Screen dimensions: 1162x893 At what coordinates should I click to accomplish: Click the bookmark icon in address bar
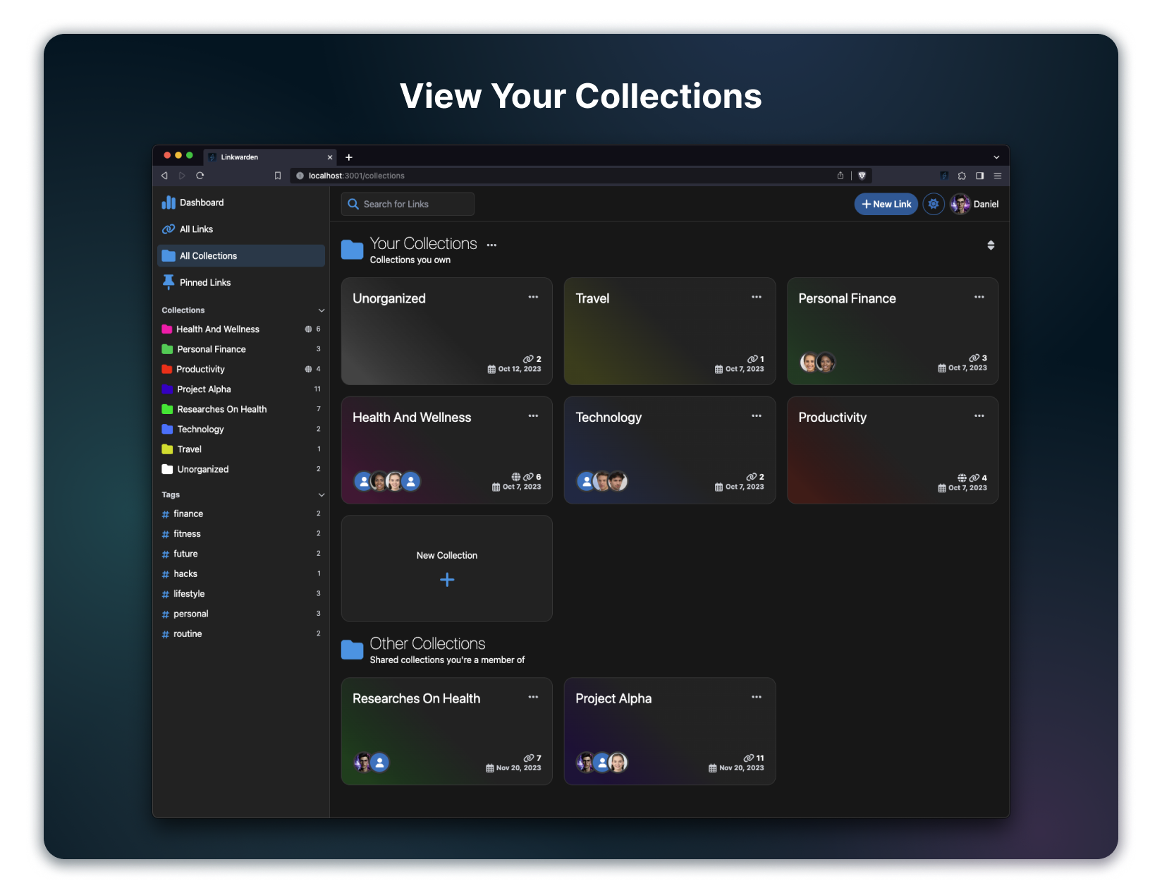[x=278, y=176]
